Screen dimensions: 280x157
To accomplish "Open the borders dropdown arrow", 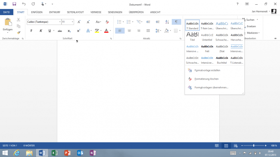I will pos(180,31).
